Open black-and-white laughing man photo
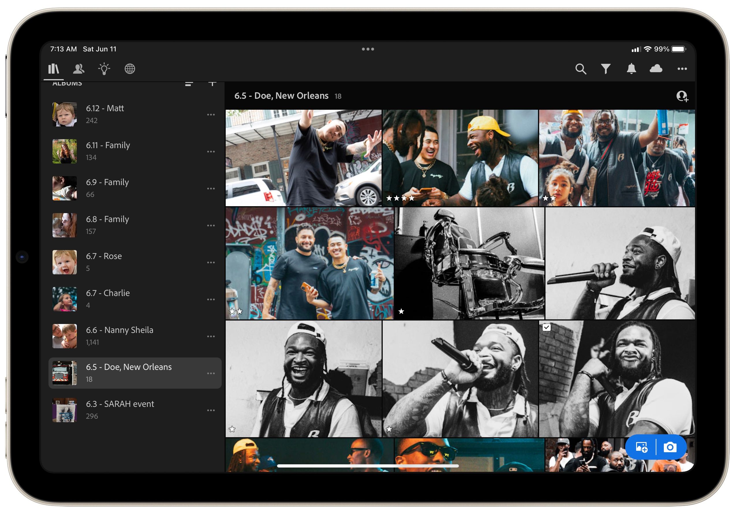The width and height of the screenshot is (736, 514). point(304,379)
